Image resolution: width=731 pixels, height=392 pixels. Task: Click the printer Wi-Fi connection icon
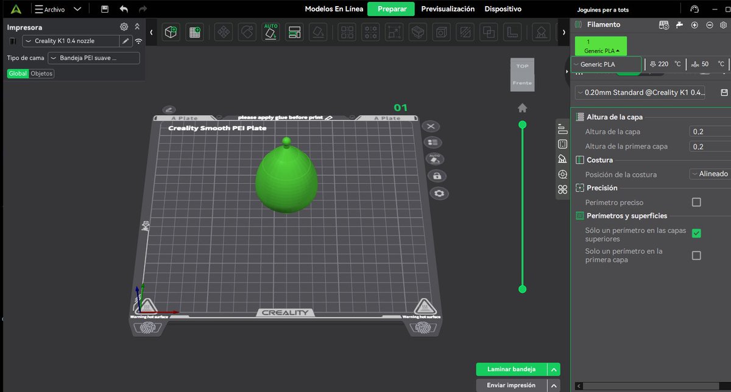(139, 41)
